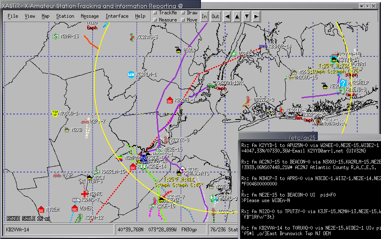Expand the Map menu

[45, 16]
